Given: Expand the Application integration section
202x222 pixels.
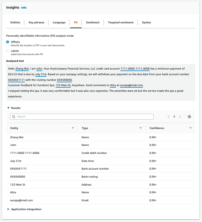Looking at the screenshot, I should click(8, 209).
